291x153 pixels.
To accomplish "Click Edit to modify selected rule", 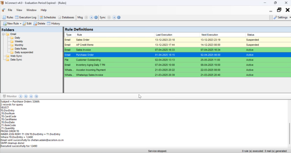I will tap(27, 24).
